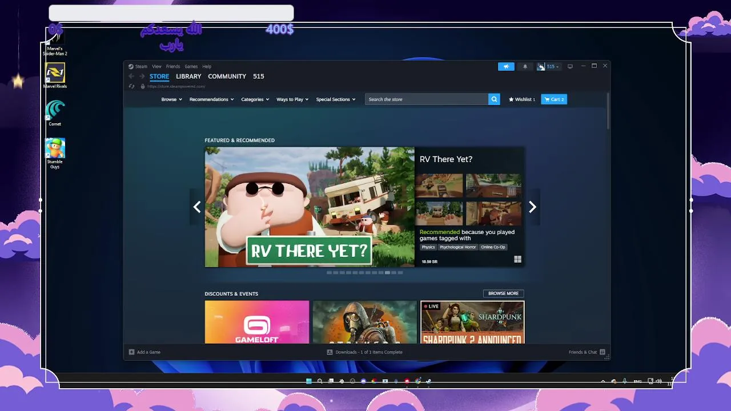Enter Big Picture mode monitor icon
Viewport: 731px width, 411px height.
pos(570,67)
